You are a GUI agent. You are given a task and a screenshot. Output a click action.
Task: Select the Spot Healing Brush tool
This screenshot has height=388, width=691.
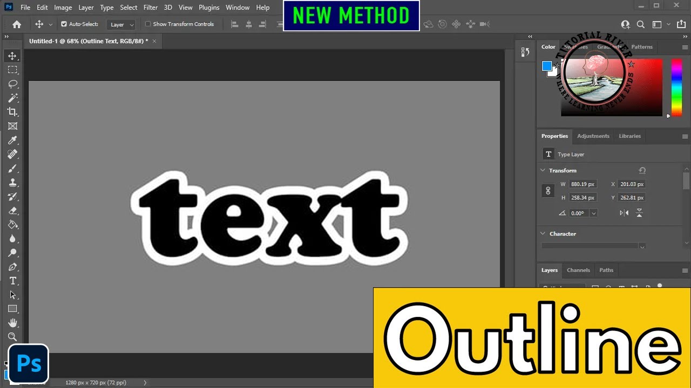tap(12, 154)
